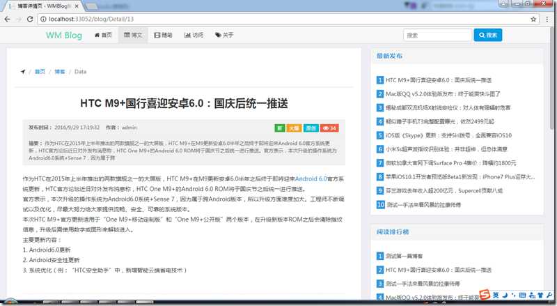The image size is (557, 306).
Task: Click the HTC M9+ article title heading
Action: pyautogui.click(x=184, y=104)
